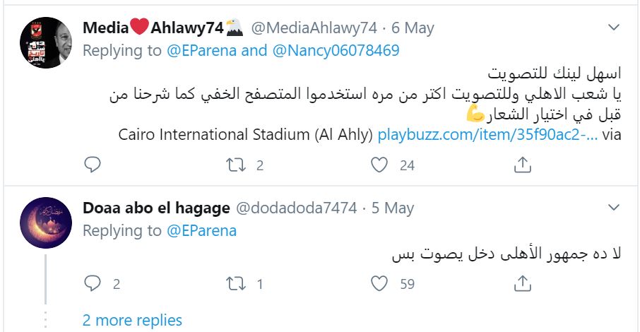This screenshot has height=332, width=640.
Task: Expand the 2 more replies thread
Action: point(132,320)
